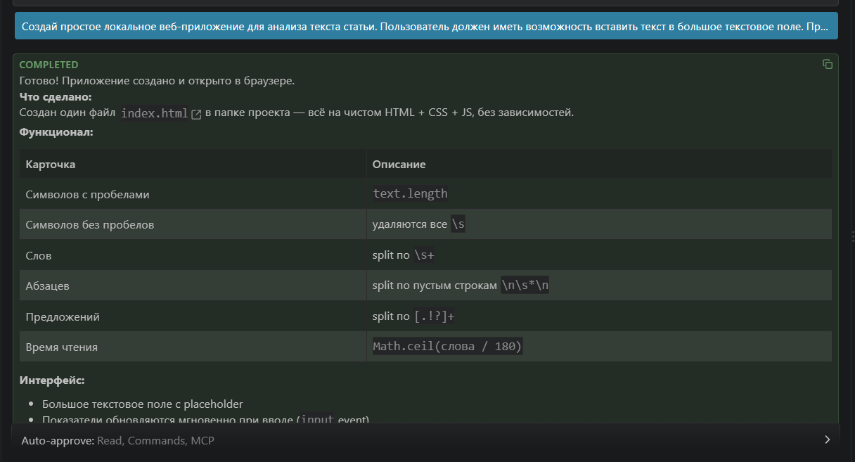Click the "удаляются все \s" description cell
This screenshot has width=855, height=462.
[x=599, y=224]
